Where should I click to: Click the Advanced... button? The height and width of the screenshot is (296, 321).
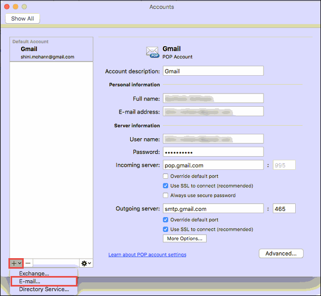(x=281, y=253)
